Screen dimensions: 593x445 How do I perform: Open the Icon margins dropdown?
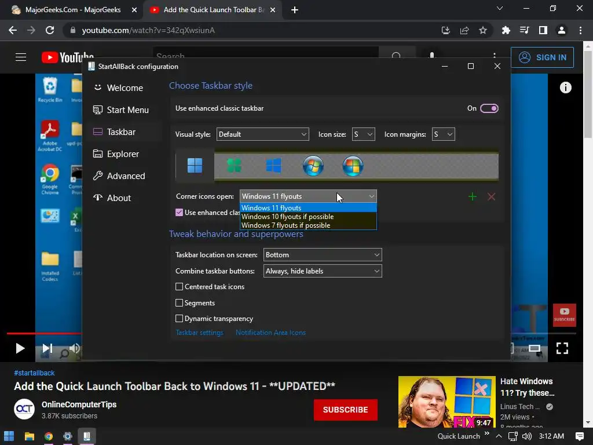443,134
